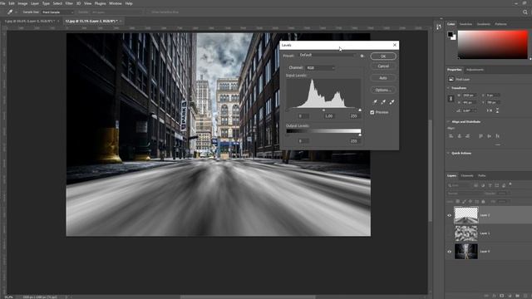Click Cancel in the Levels dialog
The height and width of the screenshot is (299, 532).
coord(383,66)
